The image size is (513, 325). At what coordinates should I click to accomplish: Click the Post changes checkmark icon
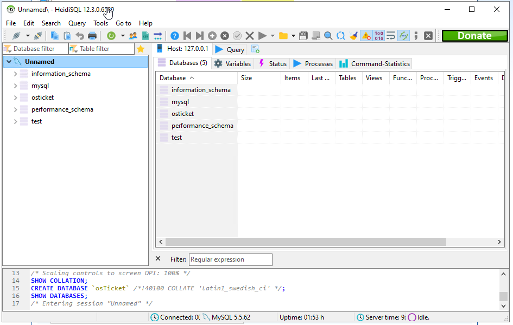coord(237,36)
